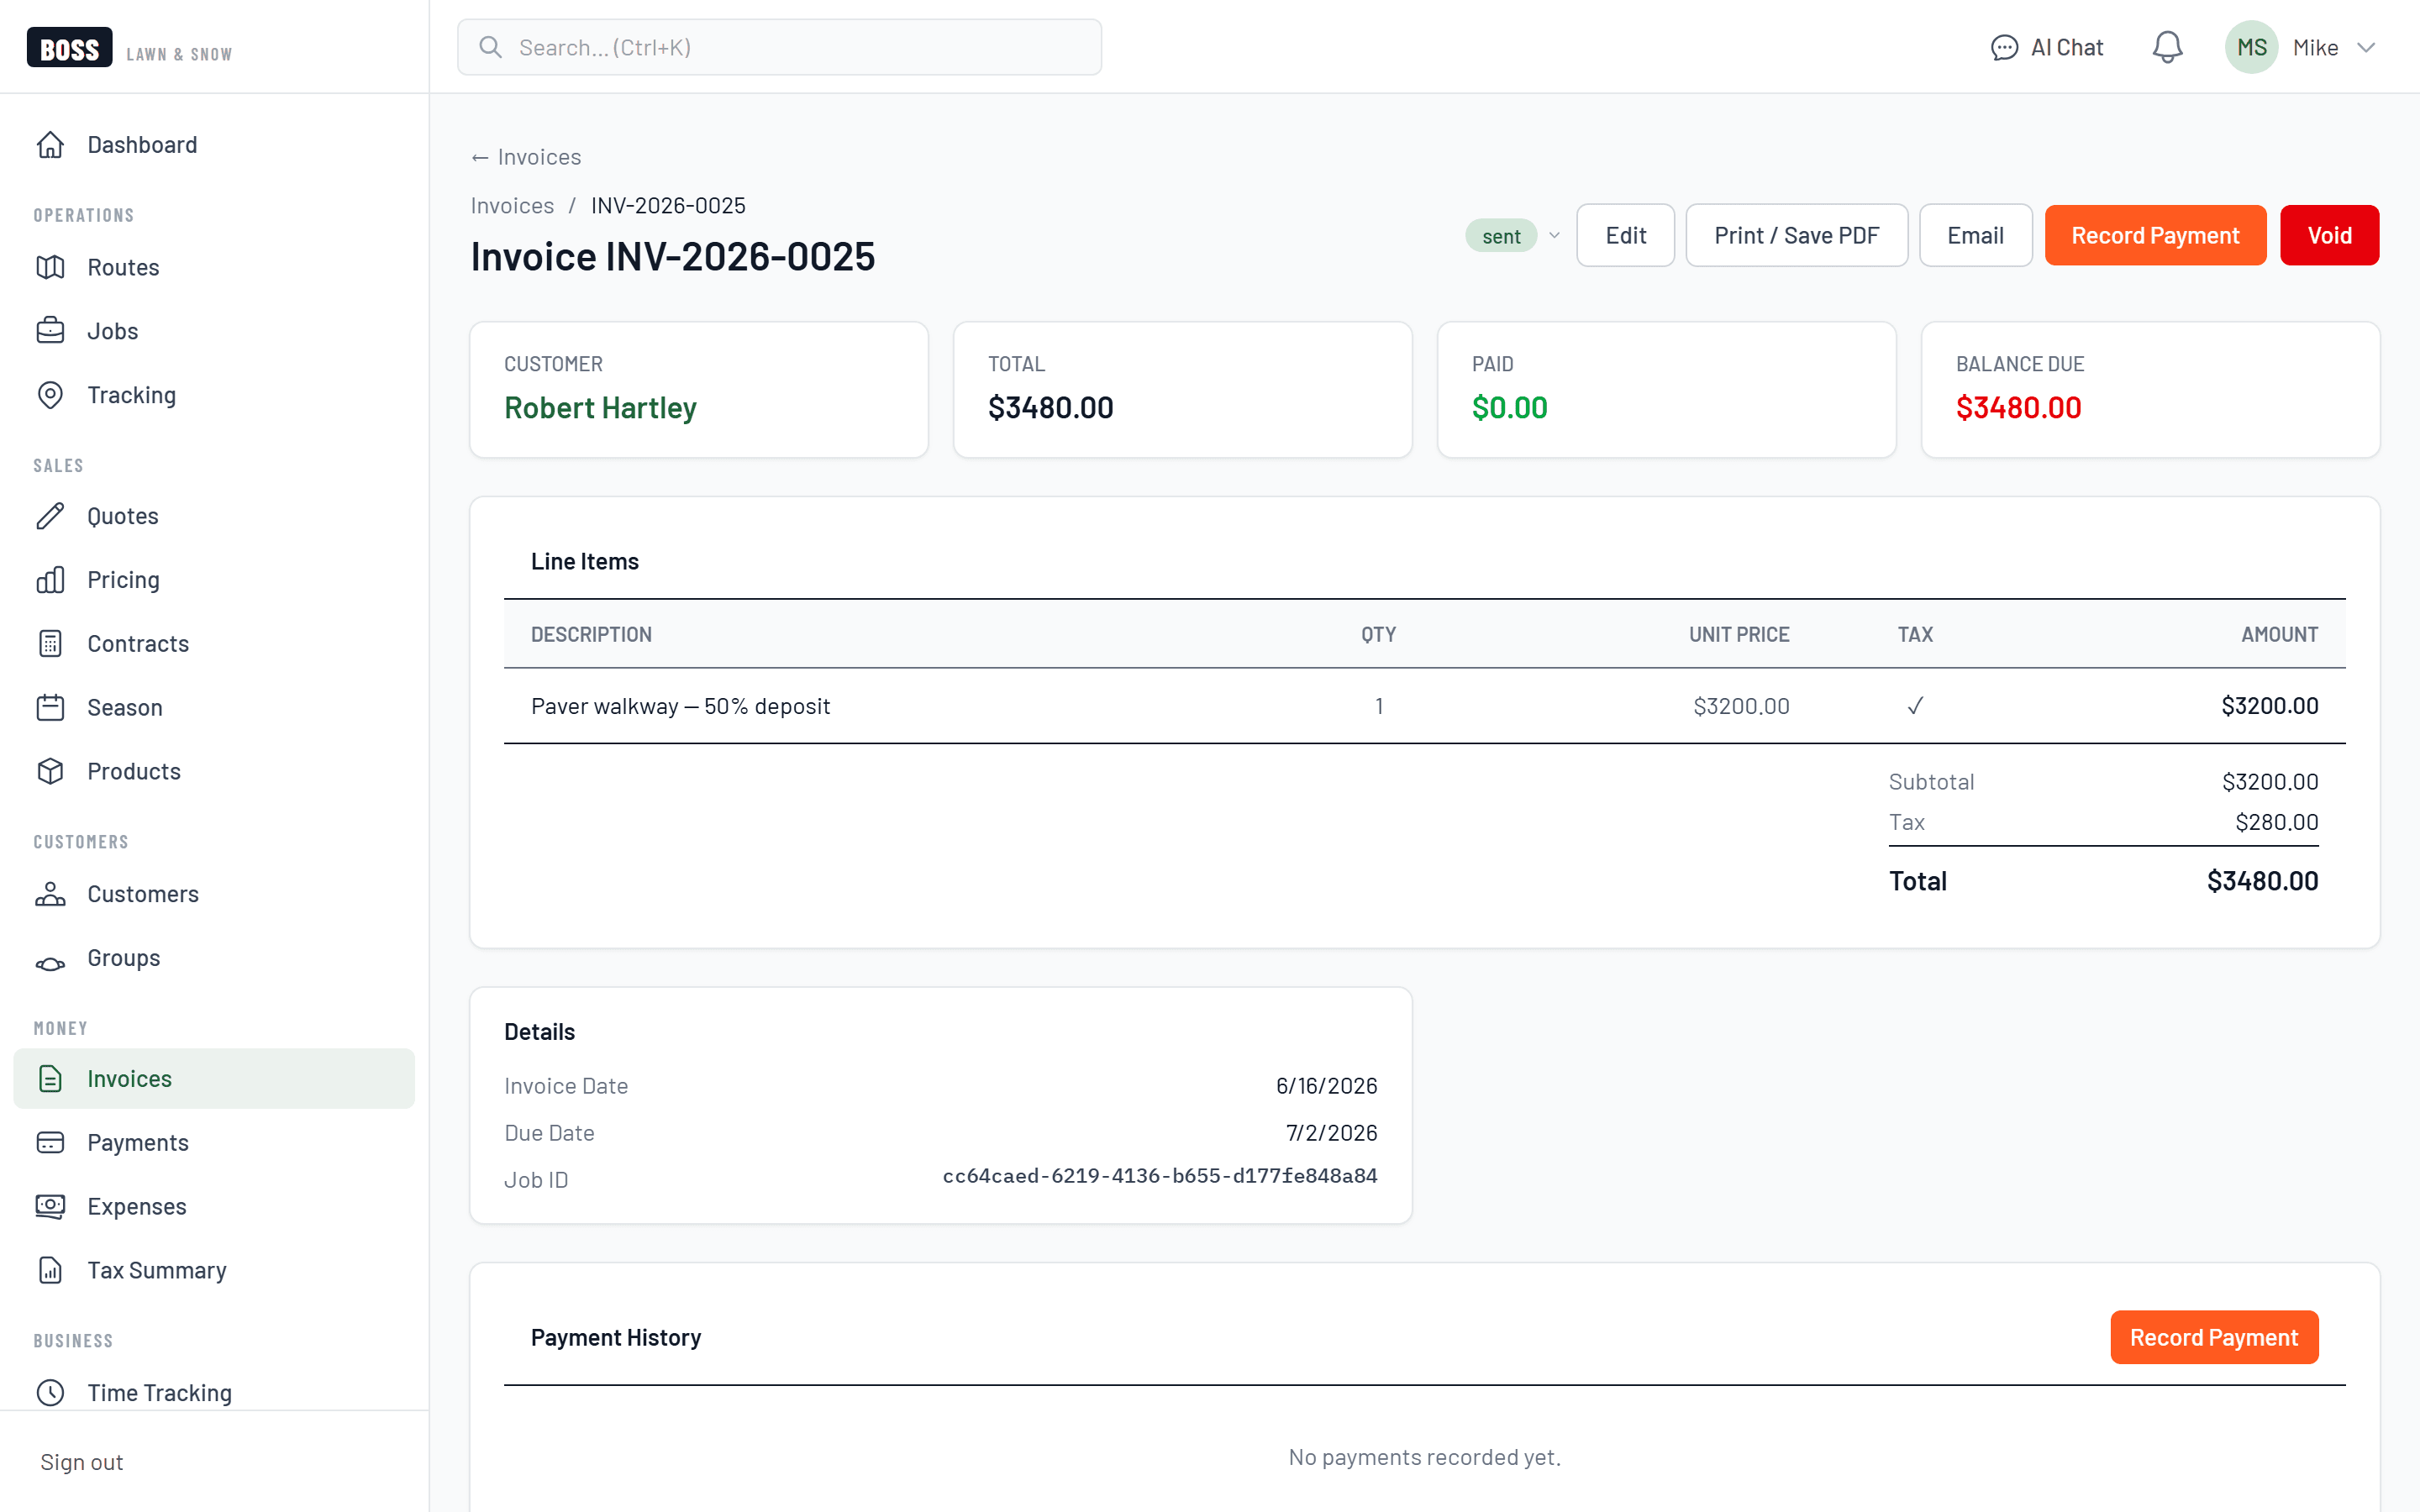Viewport: 2420px width, 1512px height.
Task: Click the BOSS Lawn & Snow logo
Action: pyautogui.click(x=130, y=48)
